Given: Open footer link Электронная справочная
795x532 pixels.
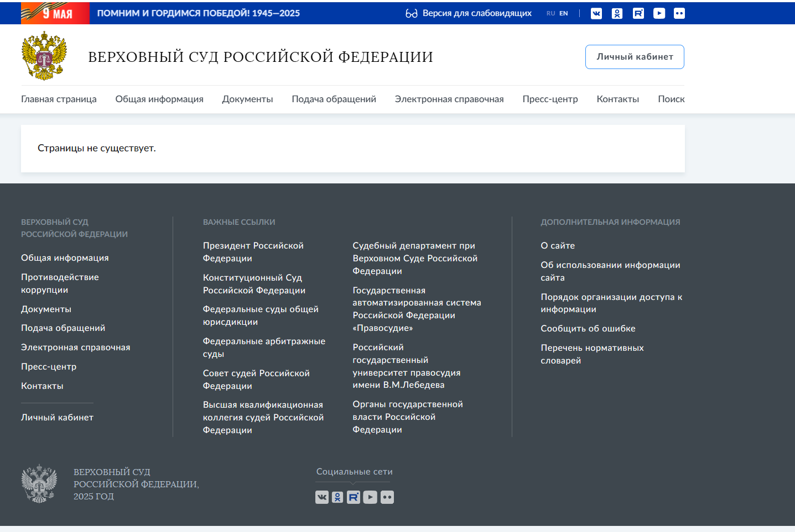Looking at the screenshot, I should pyautogui.click(x=76, y=347).
